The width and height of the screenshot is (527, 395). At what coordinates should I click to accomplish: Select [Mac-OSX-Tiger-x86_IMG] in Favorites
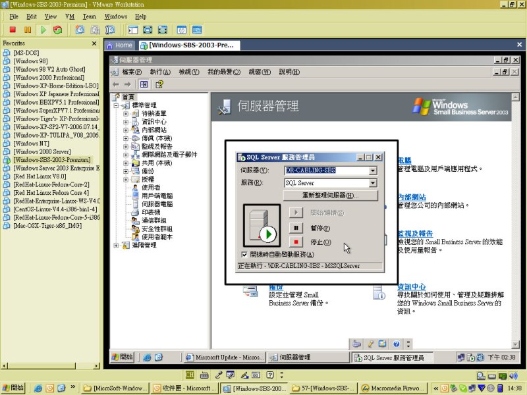coord(47,226)
